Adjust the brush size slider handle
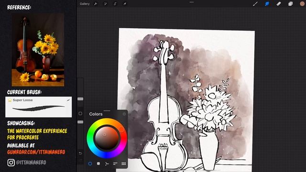 (80, 99)
